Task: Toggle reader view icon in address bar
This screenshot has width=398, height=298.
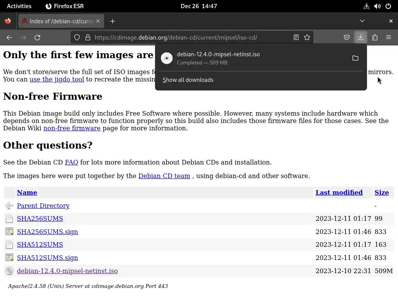Action: [x=296, y=38]
